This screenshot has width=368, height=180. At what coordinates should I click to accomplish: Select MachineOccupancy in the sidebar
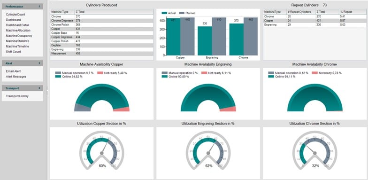(x=19, y=36)
